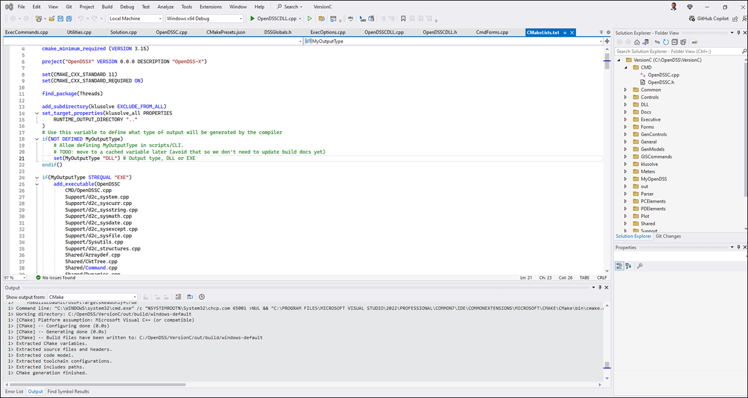Toggle word wrap in the Output pane

click(190, 296)
